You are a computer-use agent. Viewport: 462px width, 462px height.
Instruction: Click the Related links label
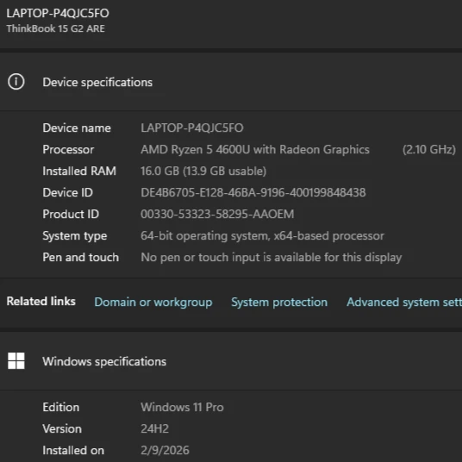click(41, 301)
